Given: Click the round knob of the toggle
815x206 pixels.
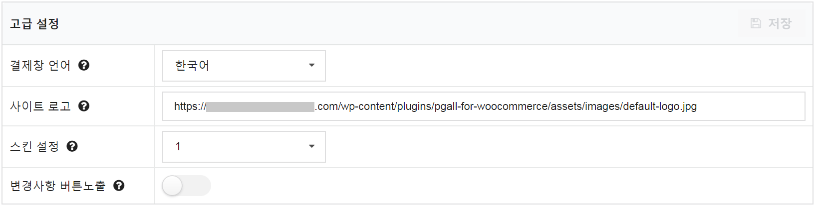Looking at the screenshot, I should pos(172,186).
